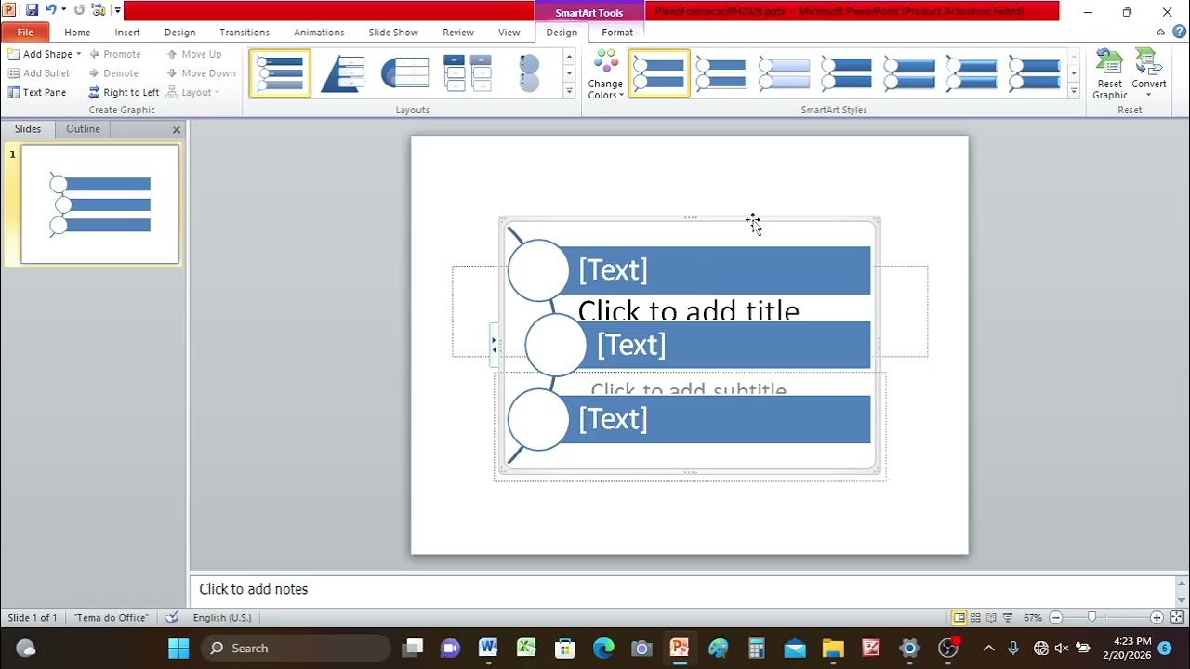Open the Text Pane
This screenshot has width=1190, height=669.
tap(37, 92)
